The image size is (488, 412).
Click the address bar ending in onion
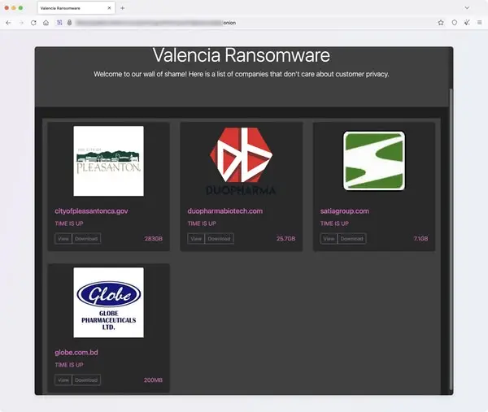tap(155, 23)
